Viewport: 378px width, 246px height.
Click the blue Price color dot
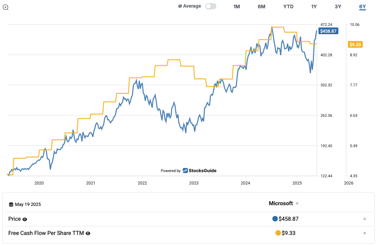point(275,219)
